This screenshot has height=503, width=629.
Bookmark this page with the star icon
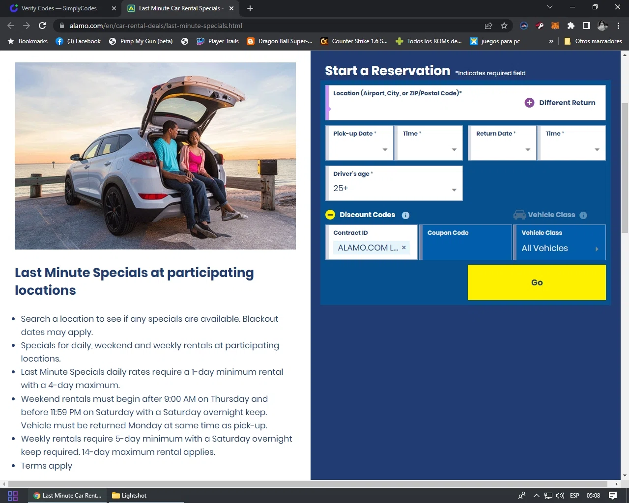[x=504, y=26]
